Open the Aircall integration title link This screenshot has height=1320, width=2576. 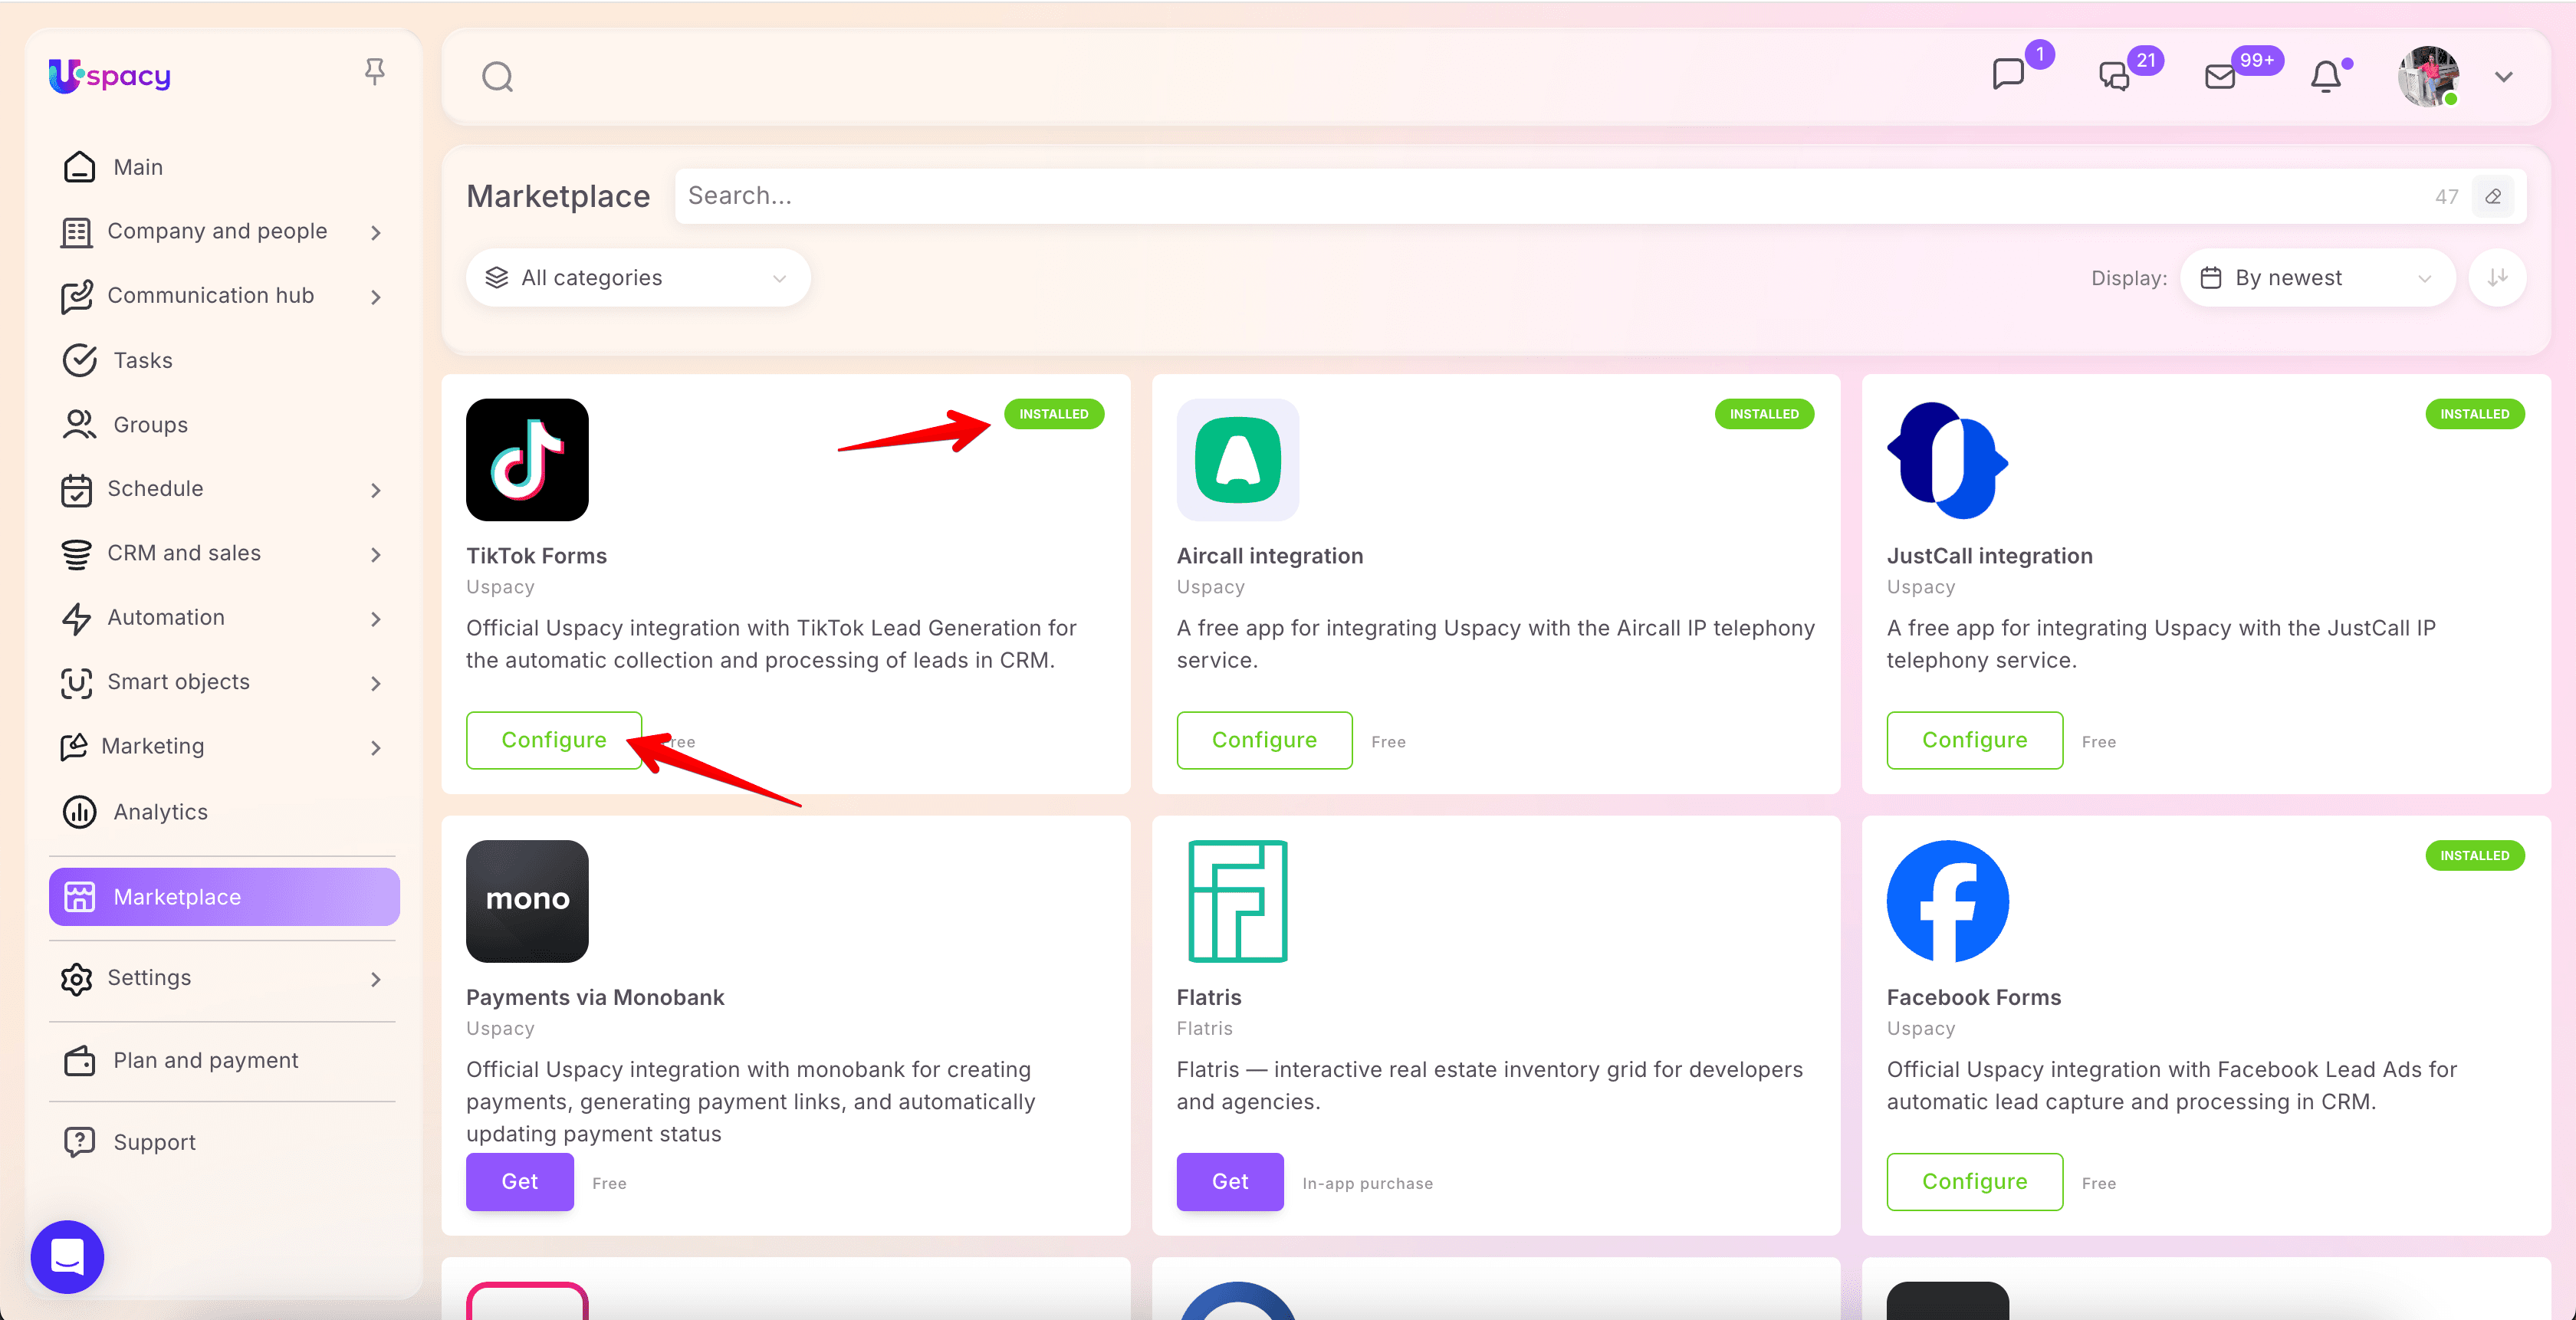(1270, 556)
